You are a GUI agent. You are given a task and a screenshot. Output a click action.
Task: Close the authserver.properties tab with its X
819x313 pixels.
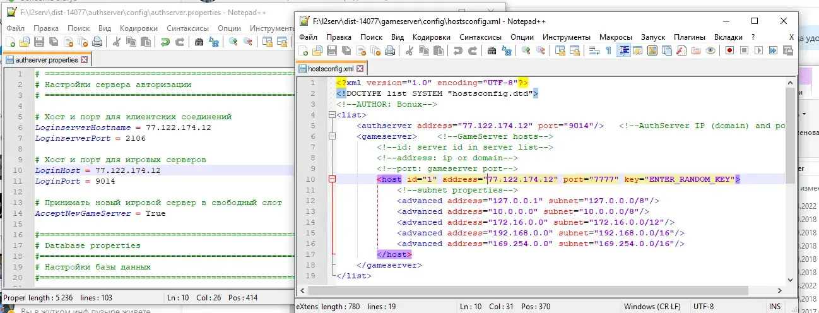(85, 60)
